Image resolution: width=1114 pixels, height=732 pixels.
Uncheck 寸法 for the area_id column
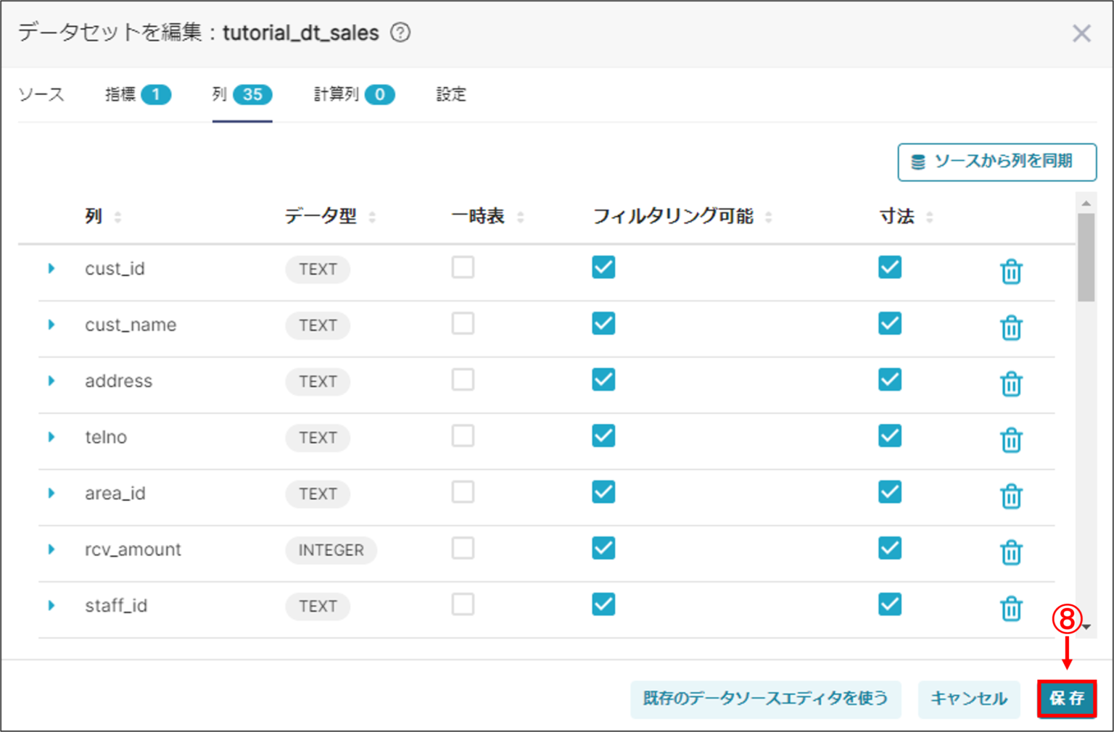889,491
